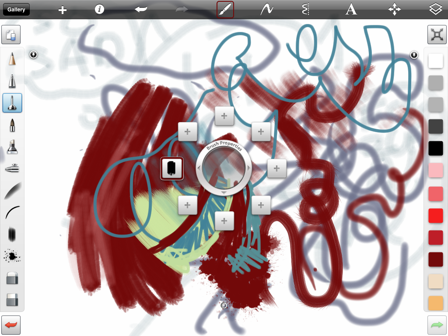The image size is (448, 336).
Task: Open the Symmetry tool above the color swatches
Action: (x=436, y=35)
